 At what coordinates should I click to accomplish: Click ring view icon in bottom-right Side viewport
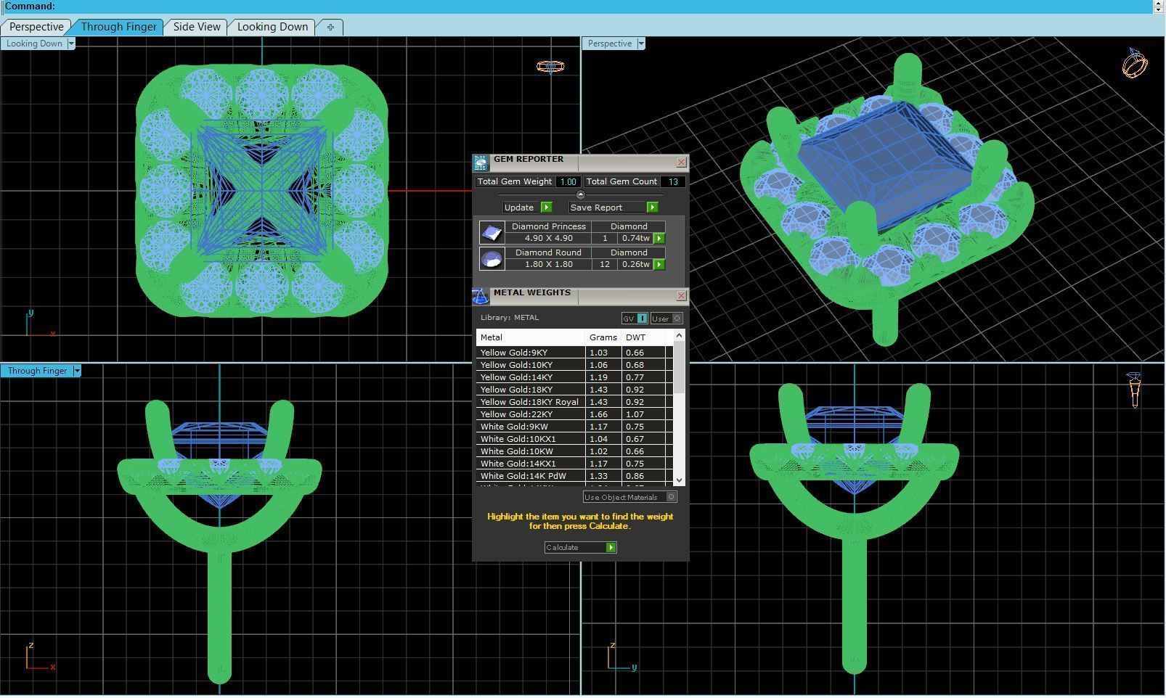tap(1134, 390)
